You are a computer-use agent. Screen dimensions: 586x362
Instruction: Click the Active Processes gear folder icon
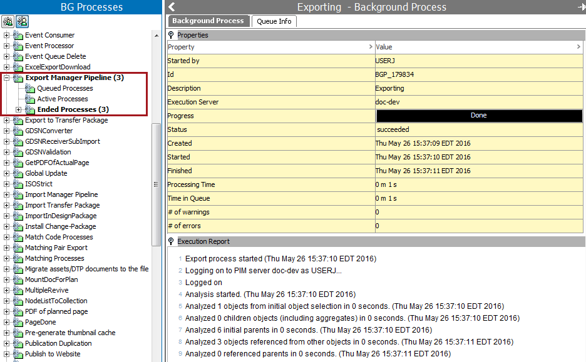pos(30,99)
